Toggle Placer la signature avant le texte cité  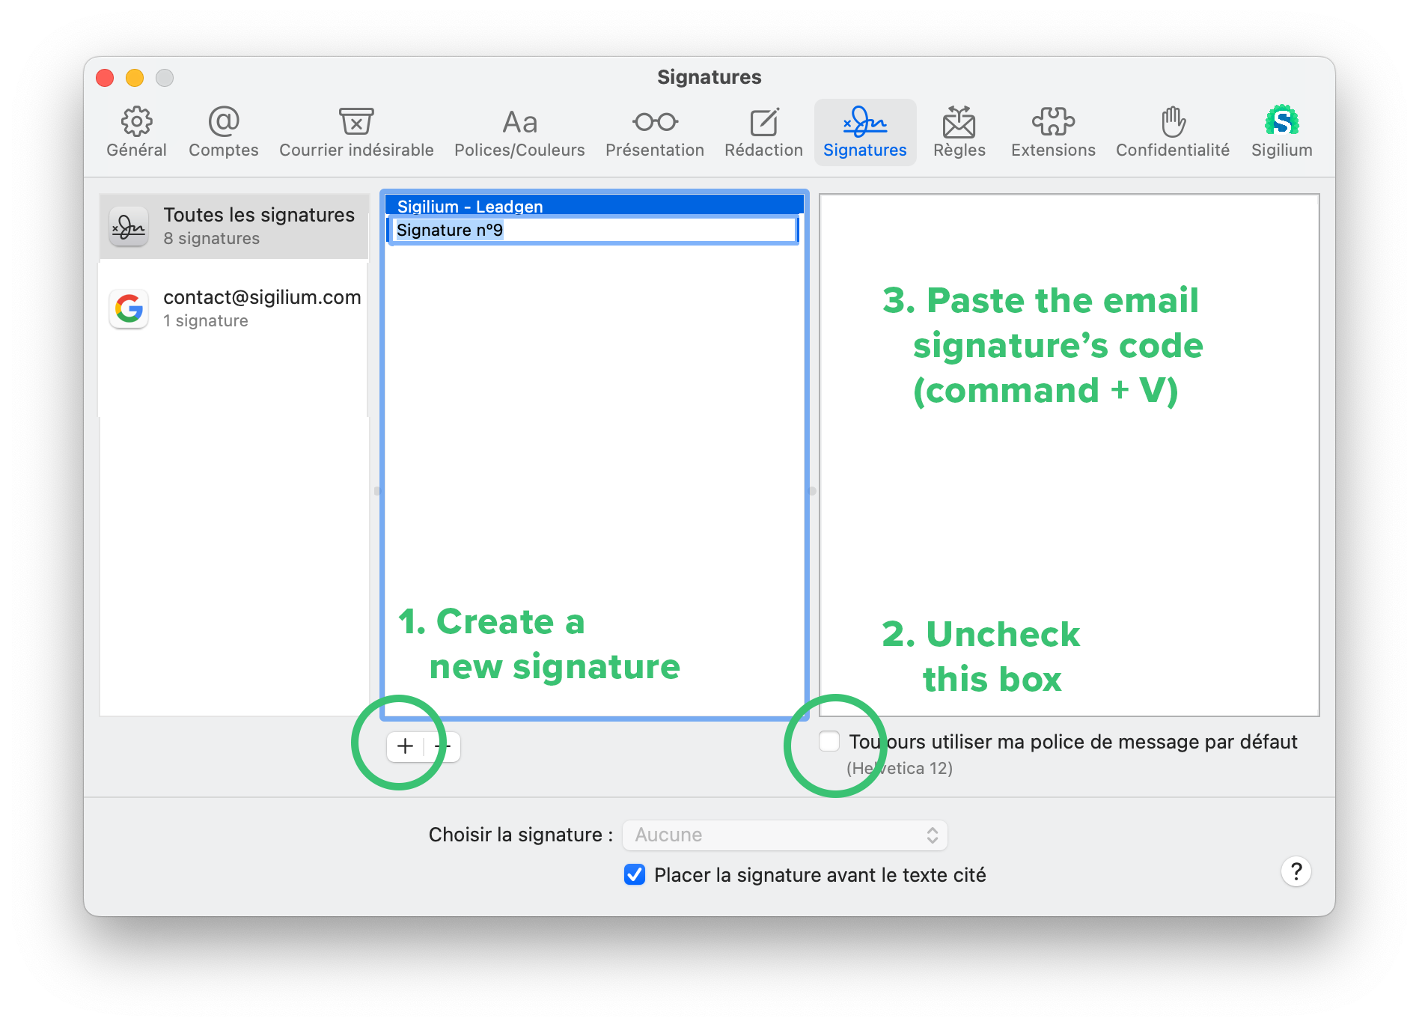pyautogui.click(x=635, y=874)
